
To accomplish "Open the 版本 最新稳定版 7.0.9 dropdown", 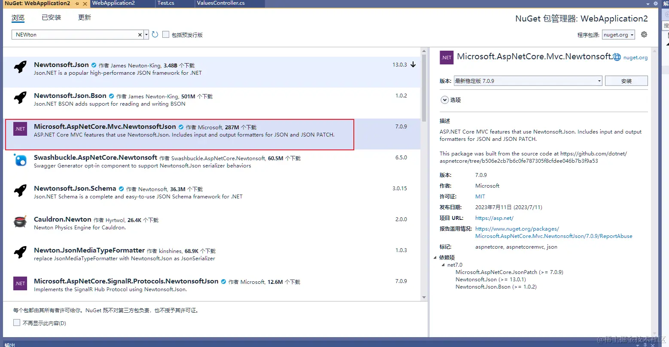I will pos(528,81).
